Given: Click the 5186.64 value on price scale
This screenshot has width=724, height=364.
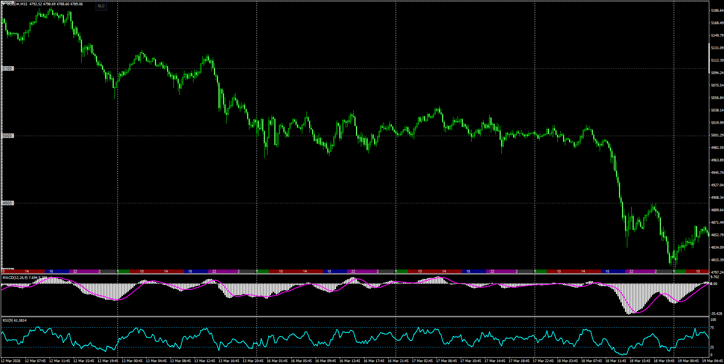Looking at the screenshot, I should point(717,11).
